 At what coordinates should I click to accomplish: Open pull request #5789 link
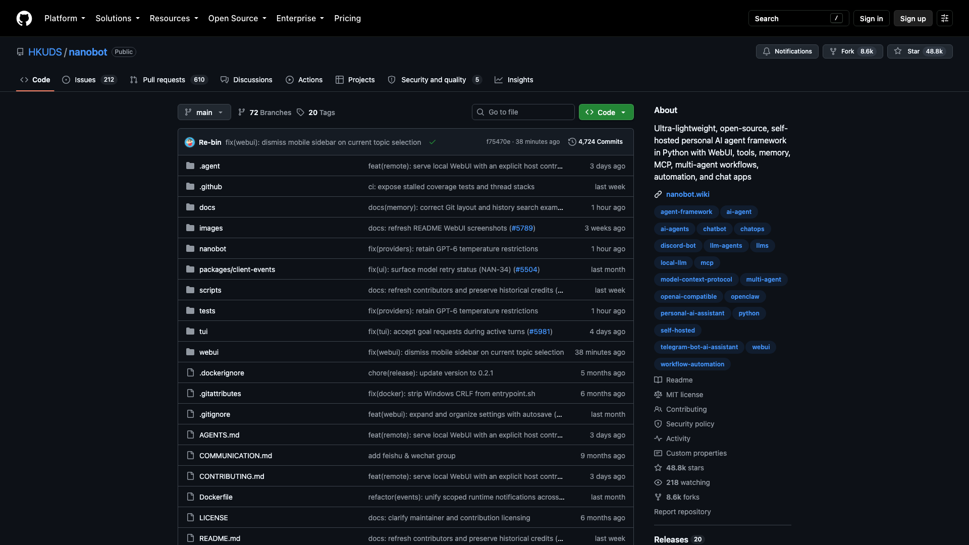(x=522, y=228)
